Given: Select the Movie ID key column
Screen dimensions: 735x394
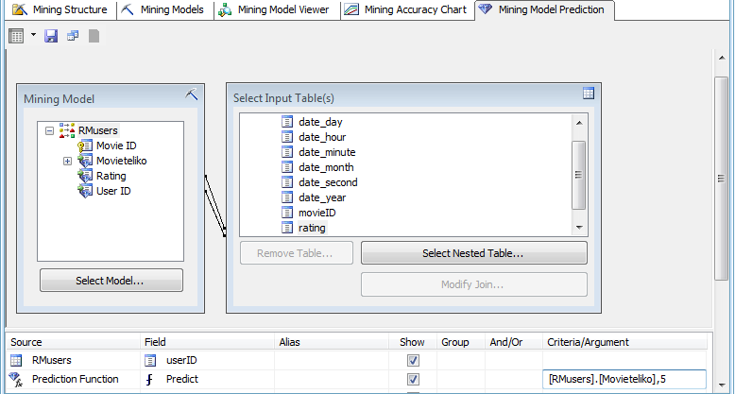Looking at the screenshot, I should (x=116, y=146).
